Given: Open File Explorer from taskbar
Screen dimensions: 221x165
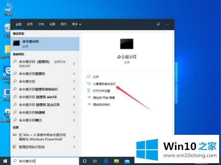Looking at the screenshot, I should coord(116,161).
